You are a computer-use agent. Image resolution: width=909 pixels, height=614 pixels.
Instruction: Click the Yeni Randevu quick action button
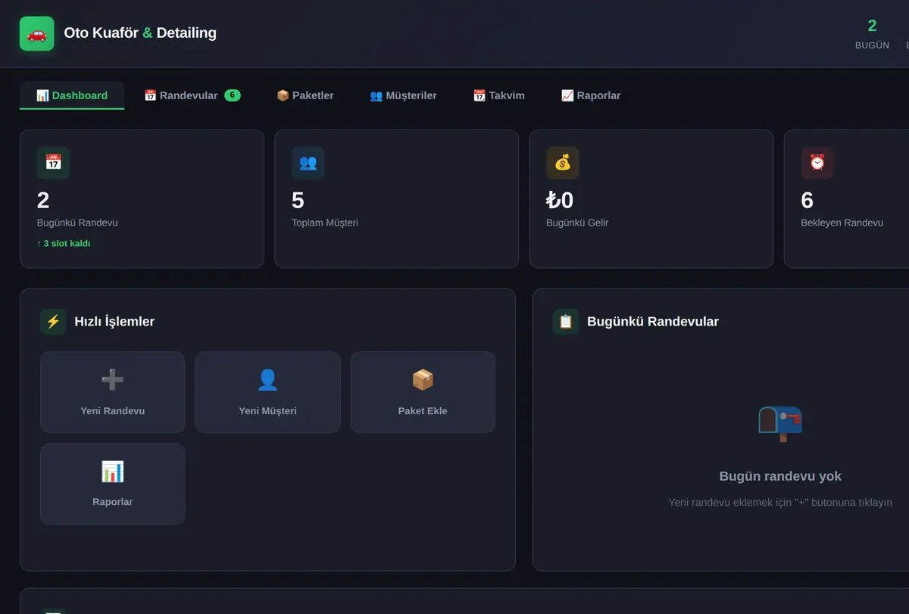112,392
